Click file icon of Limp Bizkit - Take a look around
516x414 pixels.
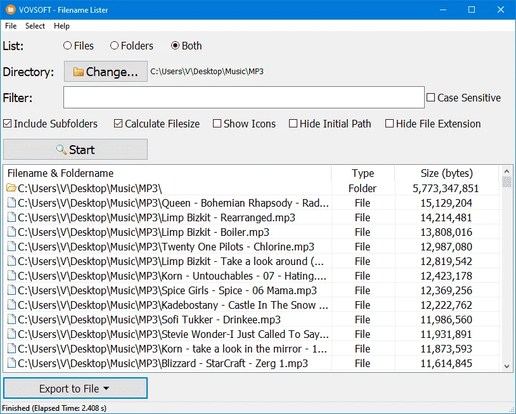click(x=11, y=261)
